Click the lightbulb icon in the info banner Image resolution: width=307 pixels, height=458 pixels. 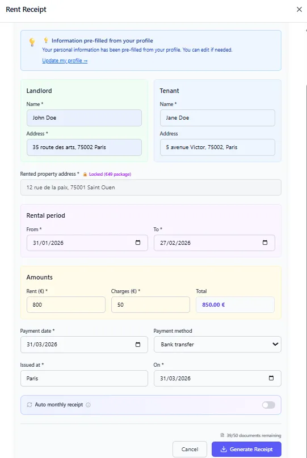coord(32,42)
